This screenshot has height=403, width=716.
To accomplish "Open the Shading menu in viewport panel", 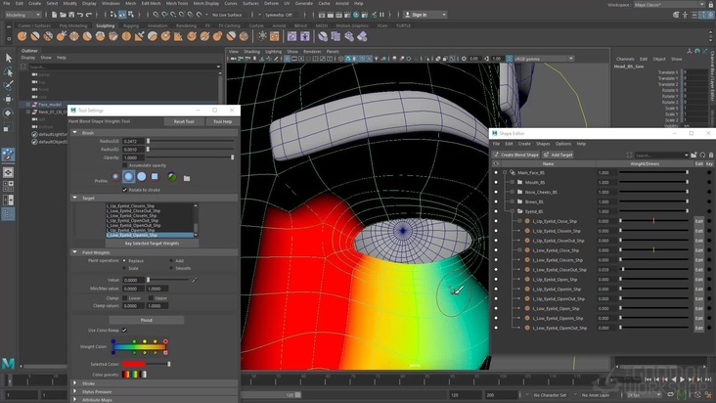I will click(x=251, y=52).
